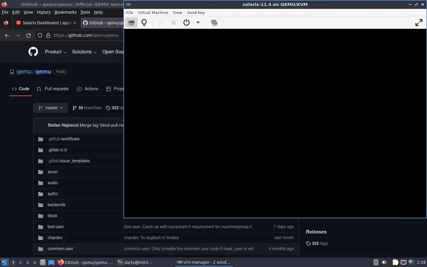This screenshot has width=427, height=267.
Task: Go forward in Firefox
Action: pos(18,35)
